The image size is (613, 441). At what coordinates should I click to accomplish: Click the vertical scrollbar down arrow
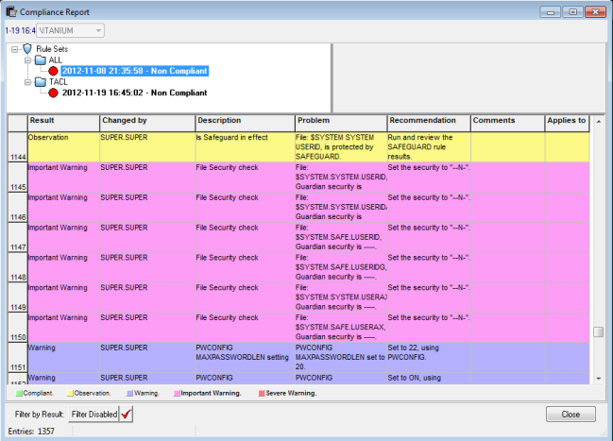click(x=598, y=378)
